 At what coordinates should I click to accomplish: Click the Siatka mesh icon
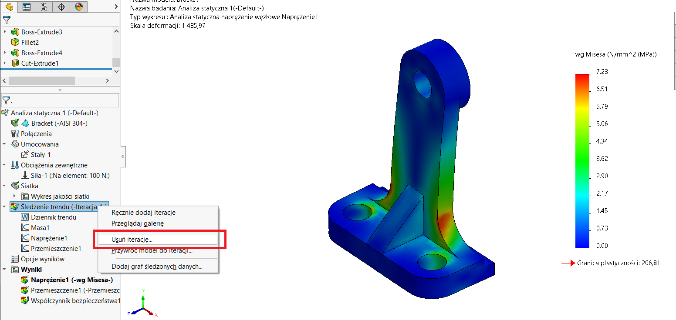[15, 186]
